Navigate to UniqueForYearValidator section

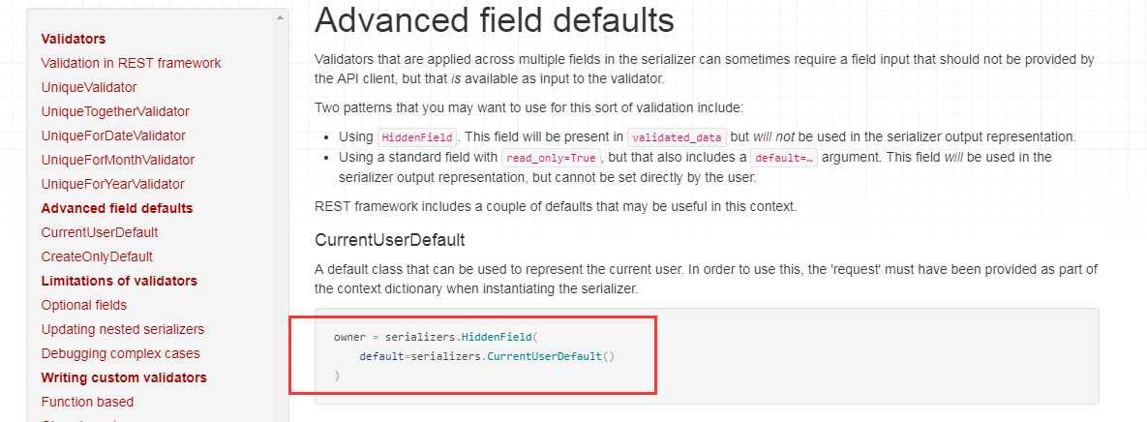112,184
